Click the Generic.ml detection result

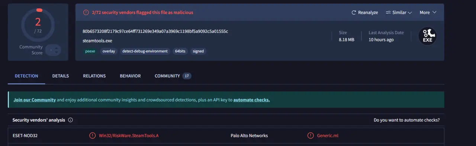[x=328, y=136]
